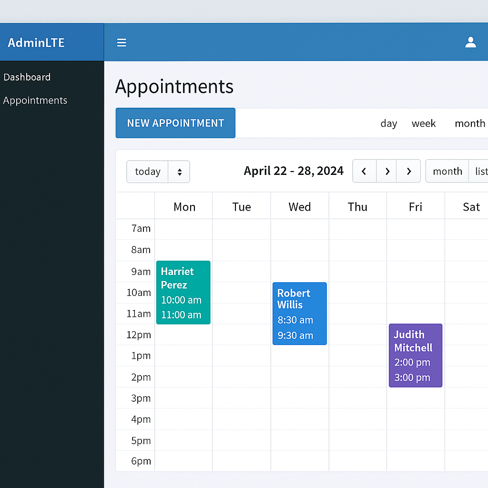Screen dimensions: 488x488
Task: Click the AdminLTE brand logo
Action: [36, 42]
